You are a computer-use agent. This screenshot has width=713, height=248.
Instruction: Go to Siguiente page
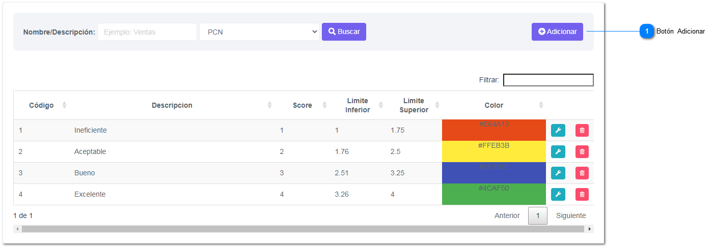[571, 215]
